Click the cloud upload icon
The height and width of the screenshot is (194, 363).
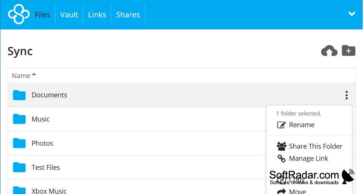[x=329, y=51]
